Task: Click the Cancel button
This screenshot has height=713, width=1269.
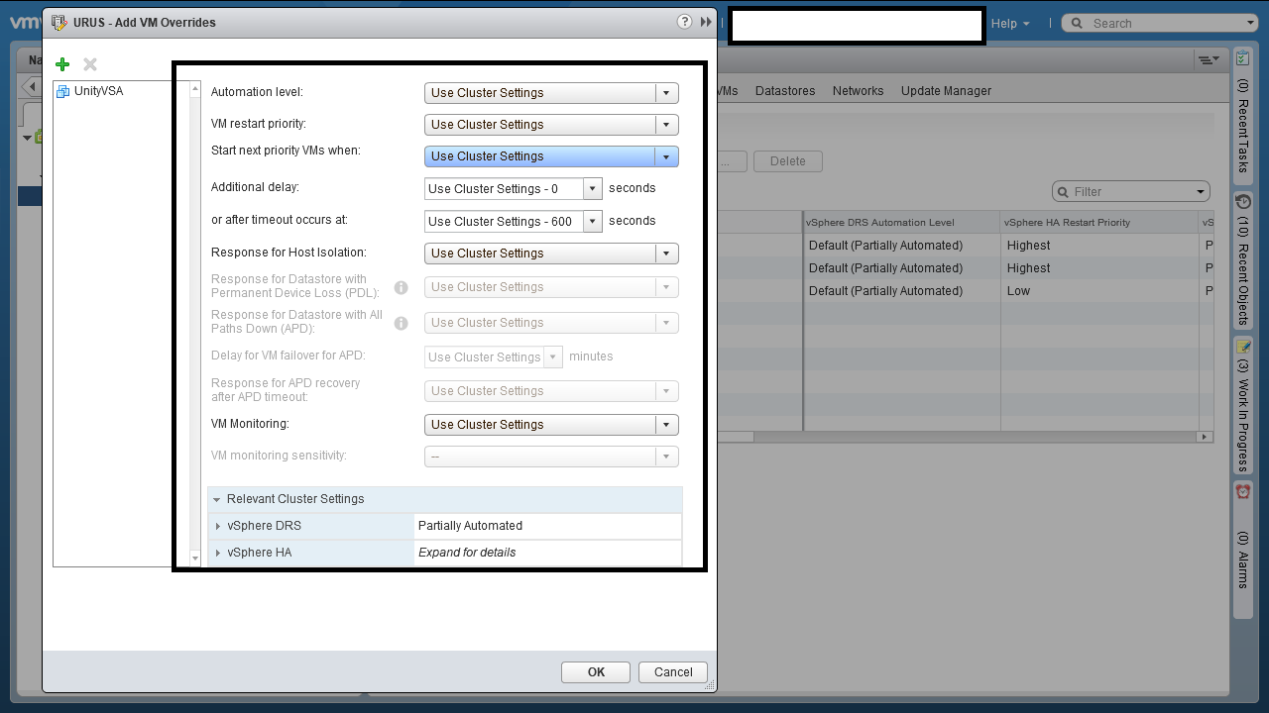Action: point(672,672)
